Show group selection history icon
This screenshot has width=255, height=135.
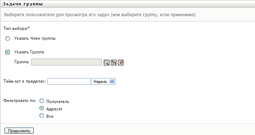pos(114,63)
